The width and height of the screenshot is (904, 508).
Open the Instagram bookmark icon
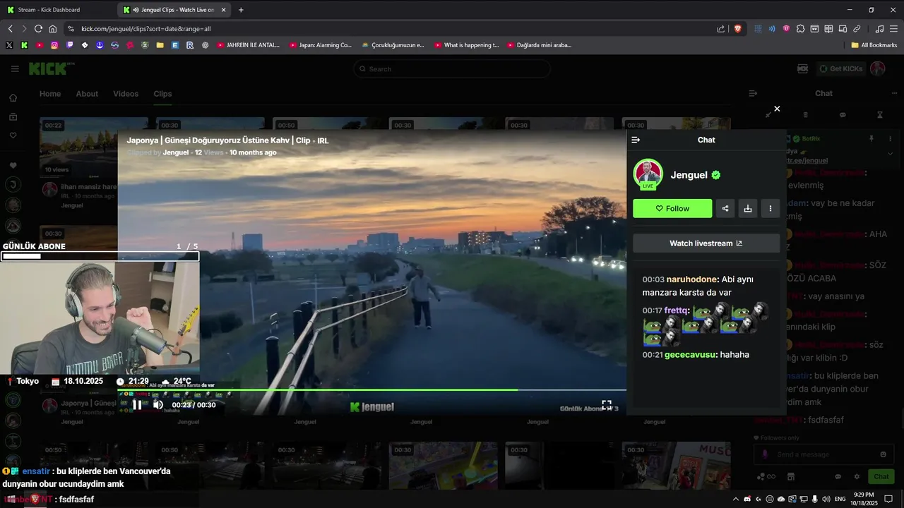point(54,45)
